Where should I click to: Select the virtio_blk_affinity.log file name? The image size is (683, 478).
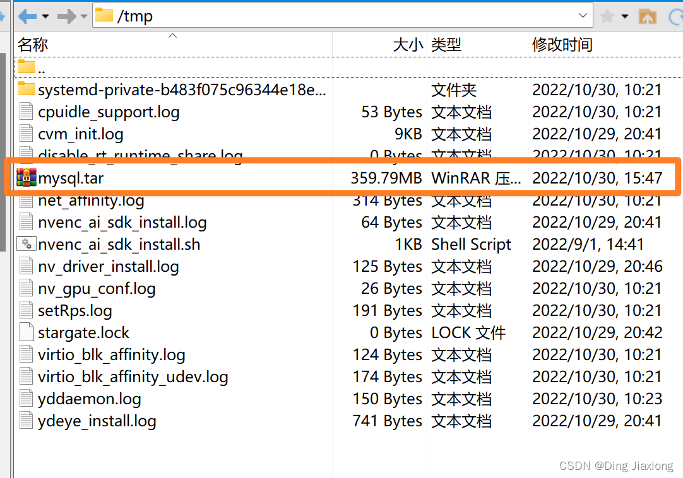tap(112, 355)
